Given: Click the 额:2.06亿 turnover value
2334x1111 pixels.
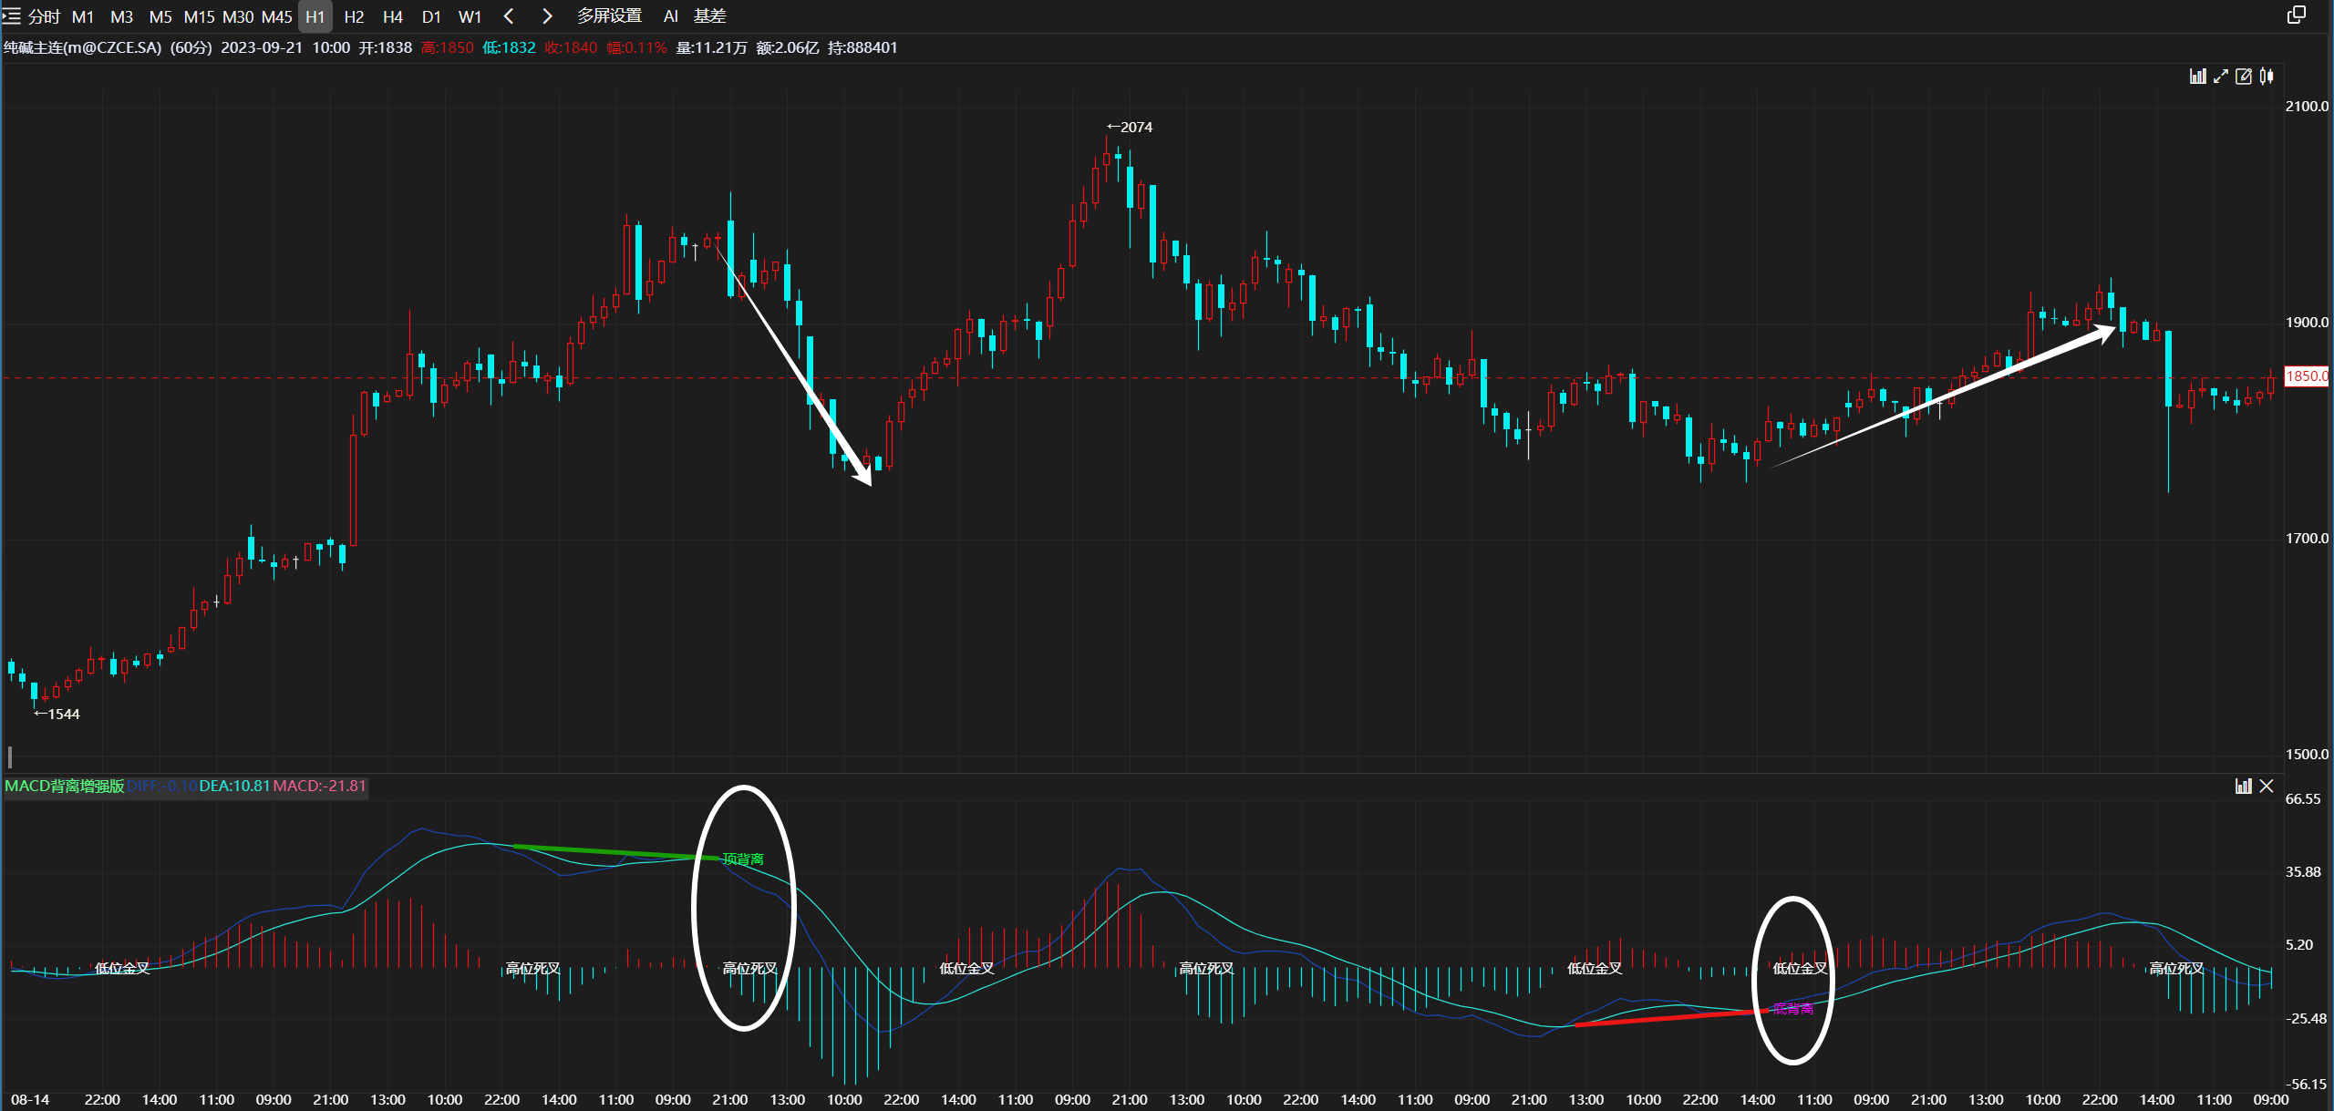Looking at the screenshot, I should coord(788,47).
